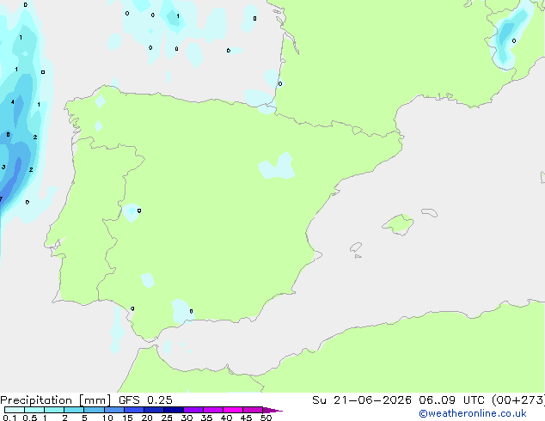Click the '(00+273)' forecast offset text

(517, 400)
